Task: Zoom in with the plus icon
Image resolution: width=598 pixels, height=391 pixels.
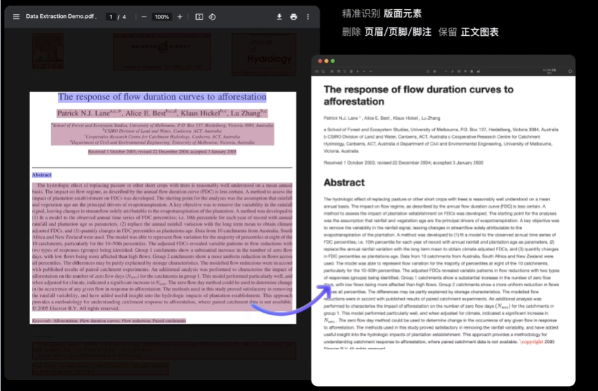Action: coord(180,17)
